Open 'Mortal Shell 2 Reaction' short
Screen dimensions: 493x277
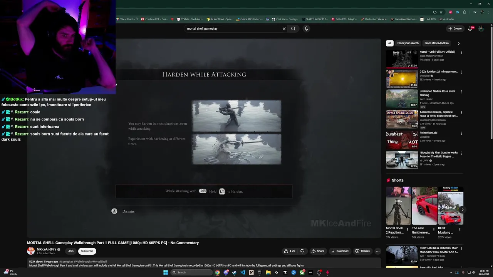398,206
